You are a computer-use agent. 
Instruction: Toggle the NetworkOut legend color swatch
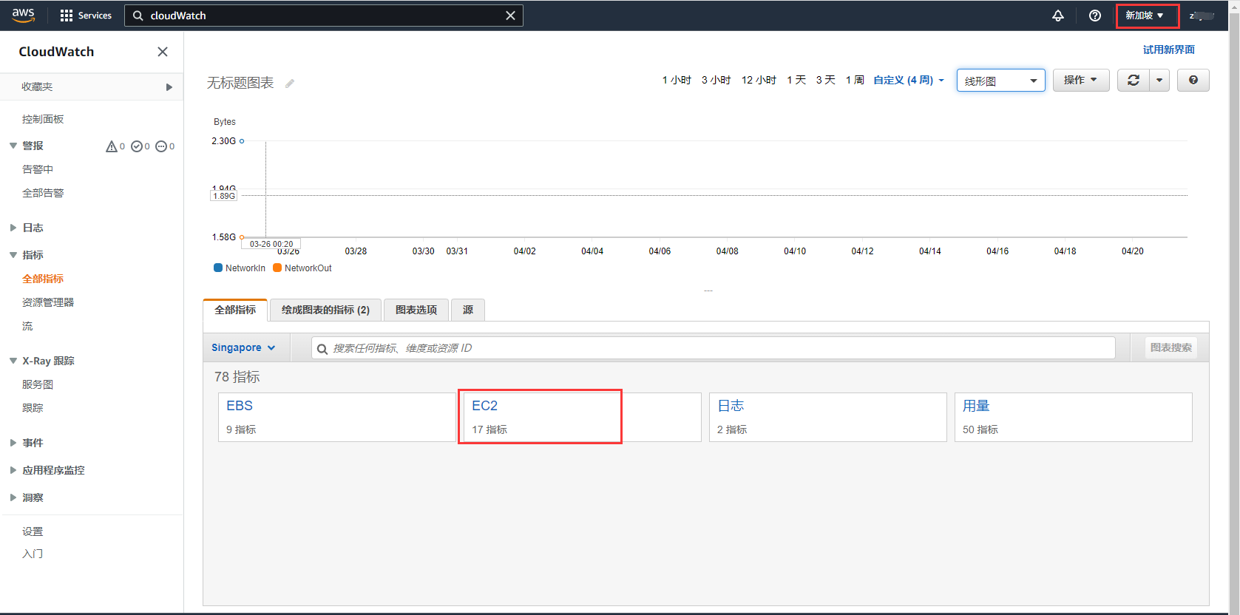pos(277,268)
